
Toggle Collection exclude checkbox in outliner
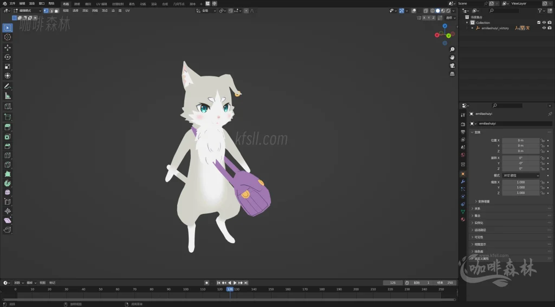[x=539, y=22]
